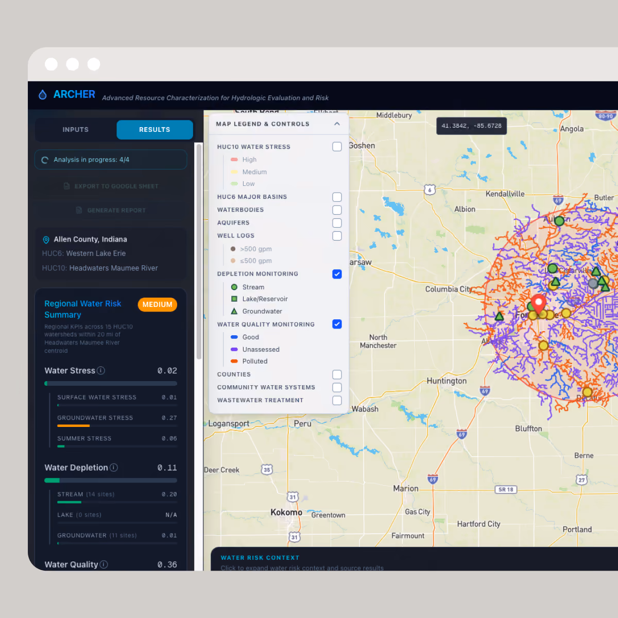
Task: Click the Polluted water quality swatch
Action: click(x=234, y=361)
